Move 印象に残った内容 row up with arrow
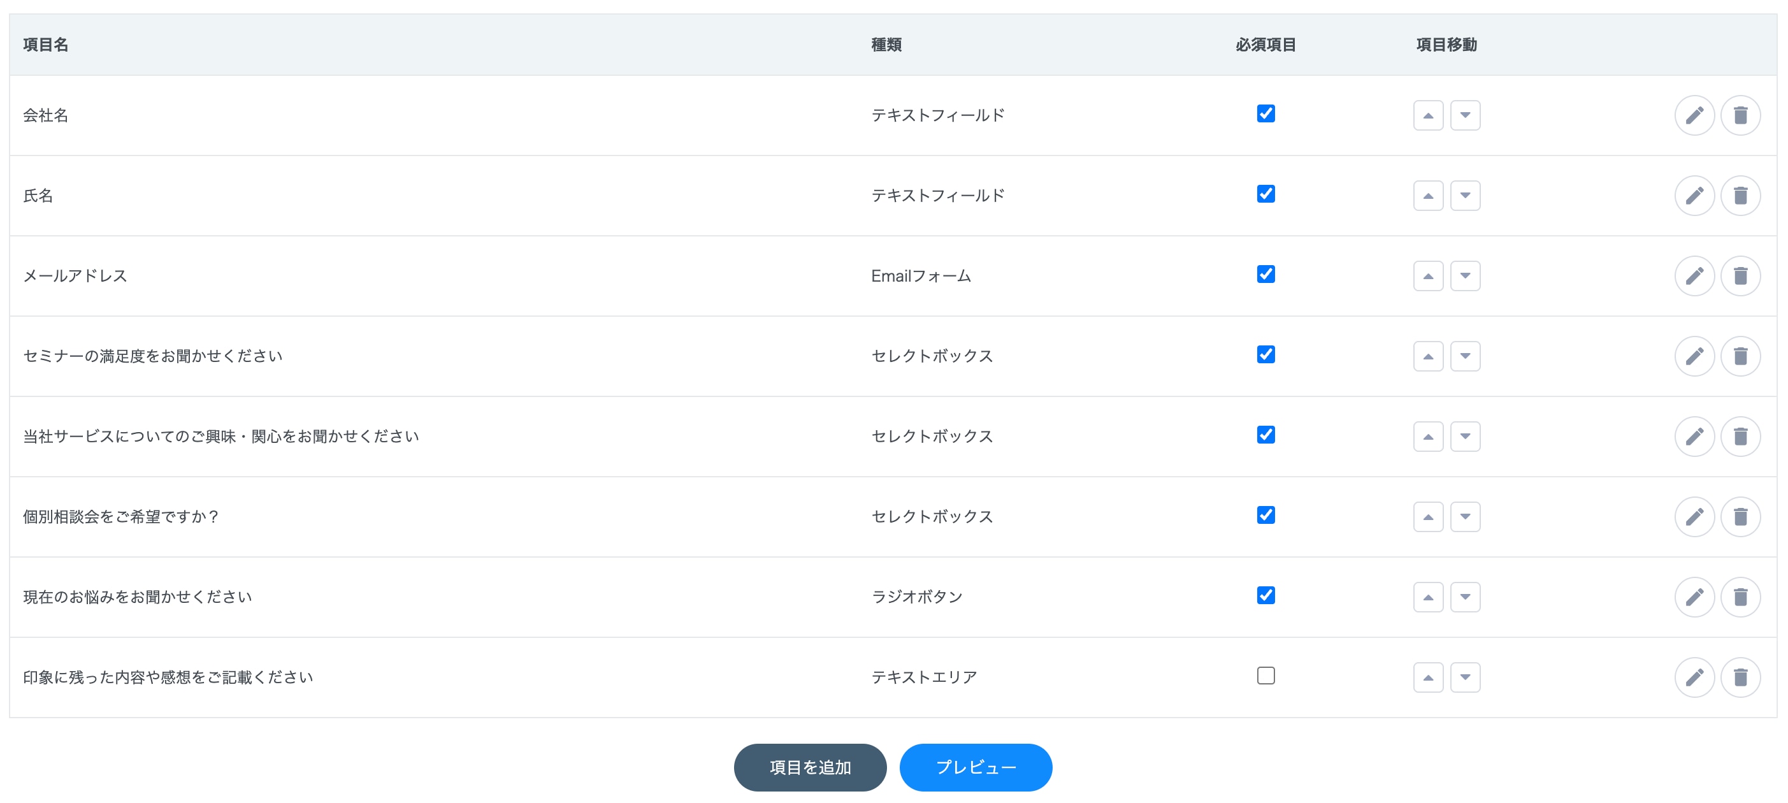Viewport: 1788px width, 803px height. [1428, 677]
